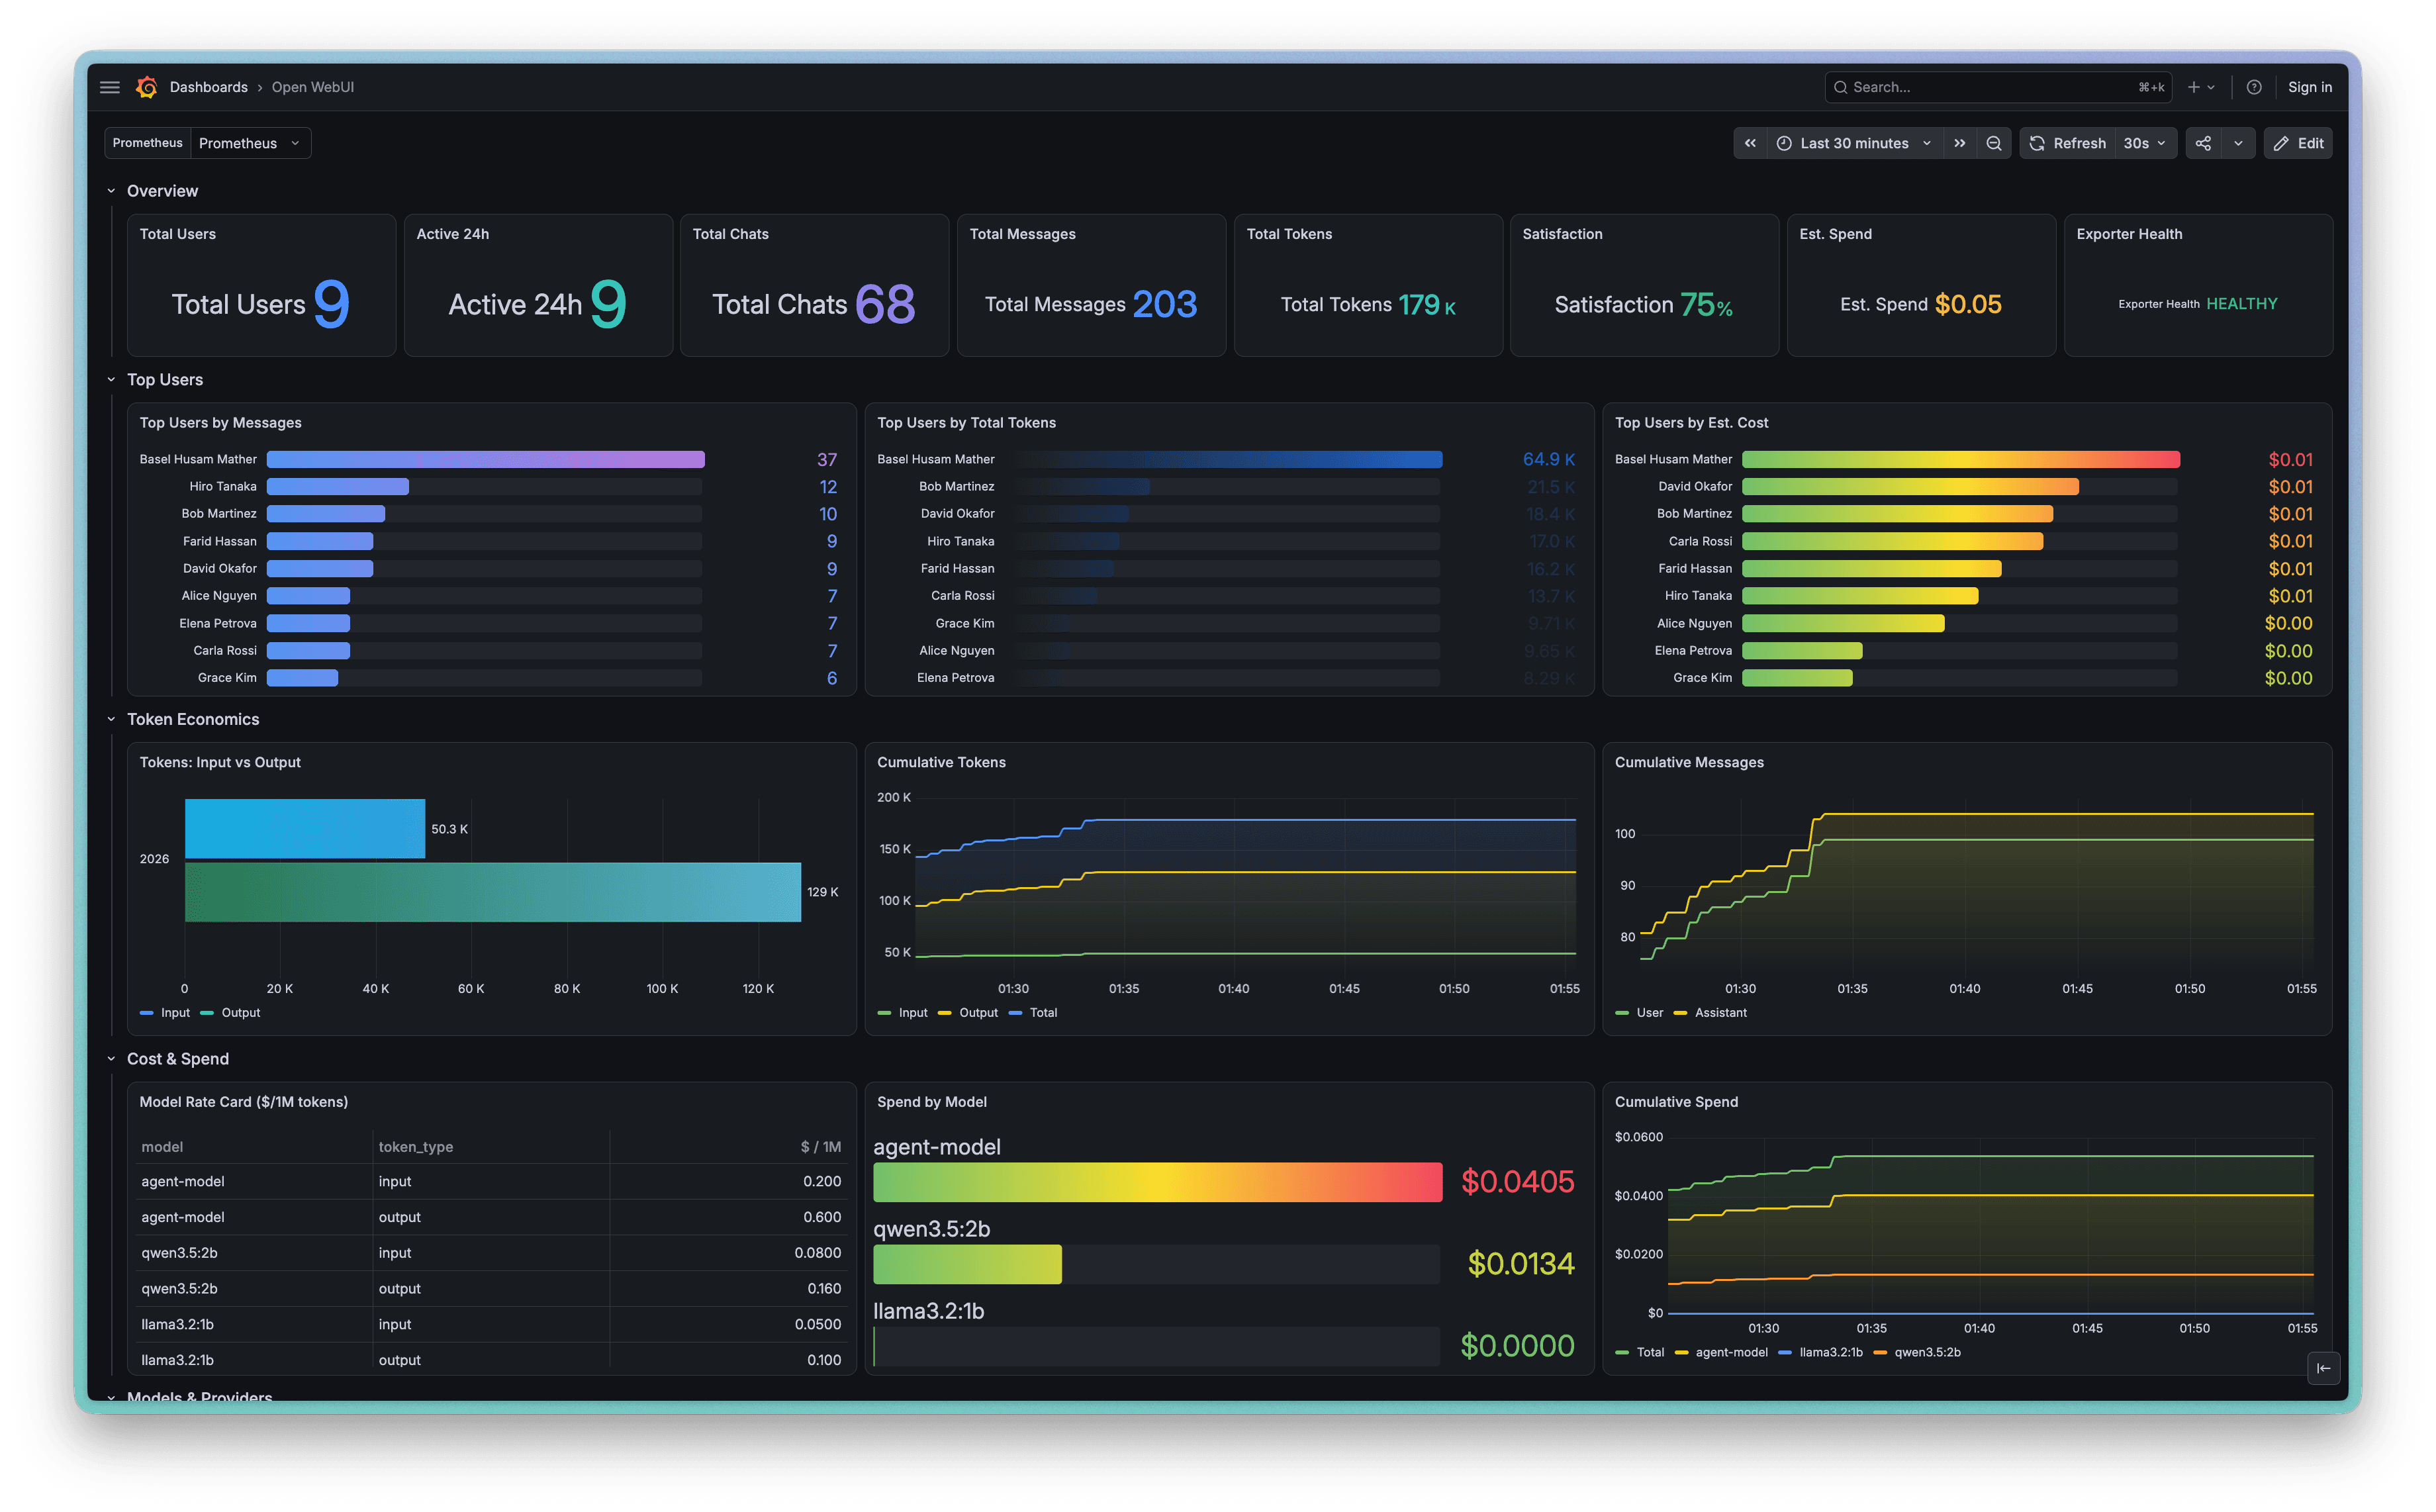Click the Cumulative Tokens panel title
This screenshot has width=2436, height=1512.
click(941, 762)
